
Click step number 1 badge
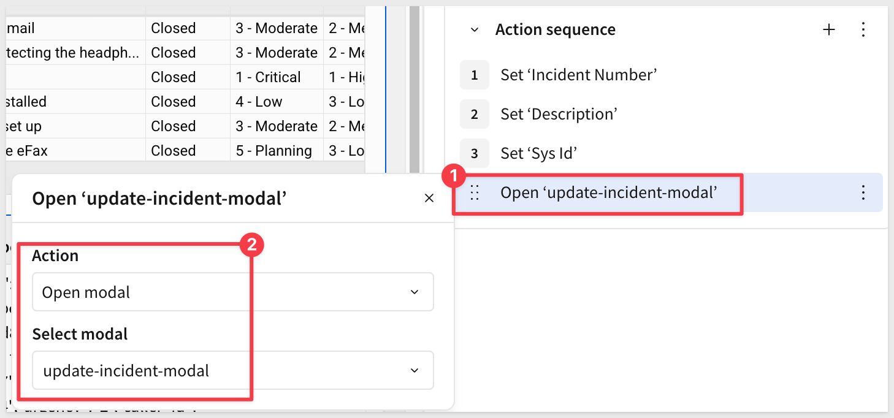tap(474, 75)
